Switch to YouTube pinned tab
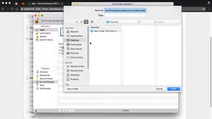 (23, 4)
